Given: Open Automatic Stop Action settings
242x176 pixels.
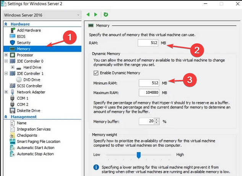Looking at the screenshot, I should 35,154.
